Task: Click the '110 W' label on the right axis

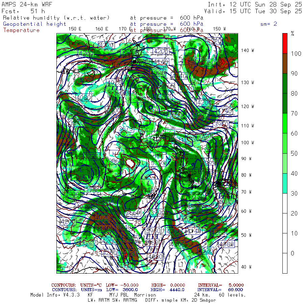Action: point(248,126)
